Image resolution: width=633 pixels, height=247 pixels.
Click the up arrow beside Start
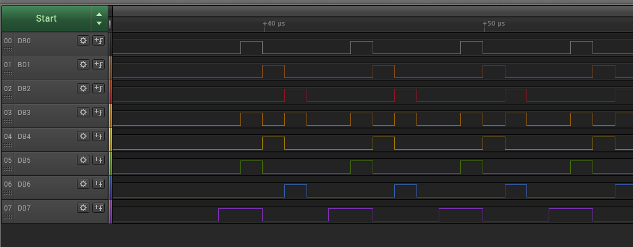[x=99, y=14]
